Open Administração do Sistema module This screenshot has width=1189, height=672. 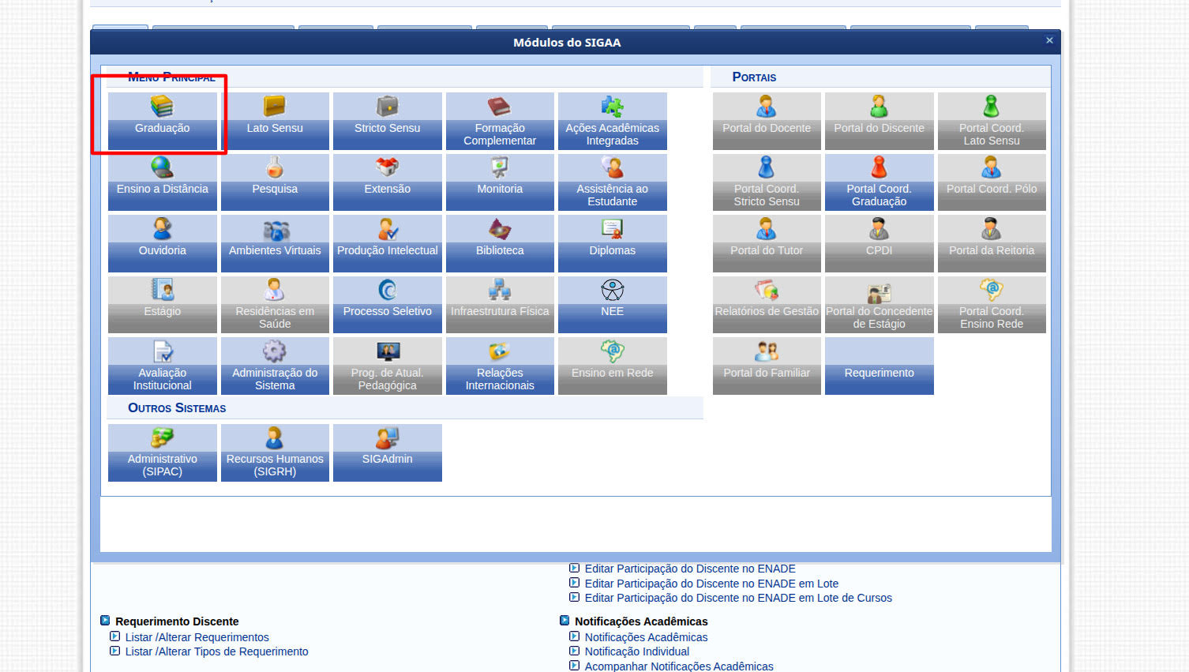click(x=275, y=366)
